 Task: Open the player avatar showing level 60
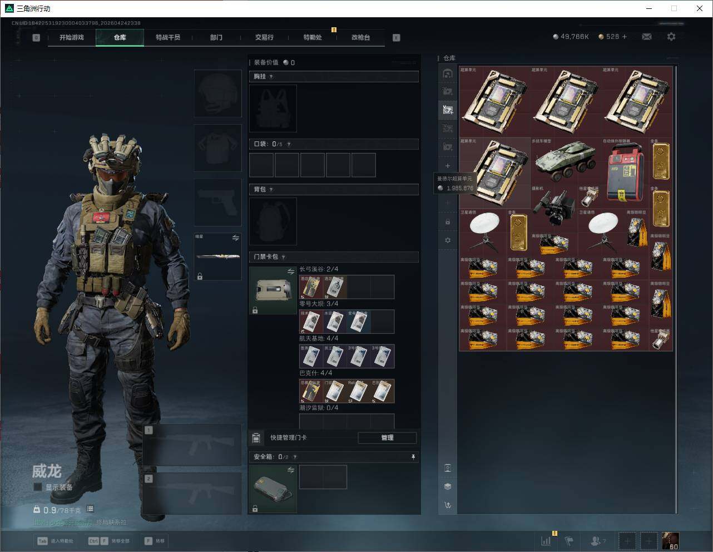click(670, 541)
